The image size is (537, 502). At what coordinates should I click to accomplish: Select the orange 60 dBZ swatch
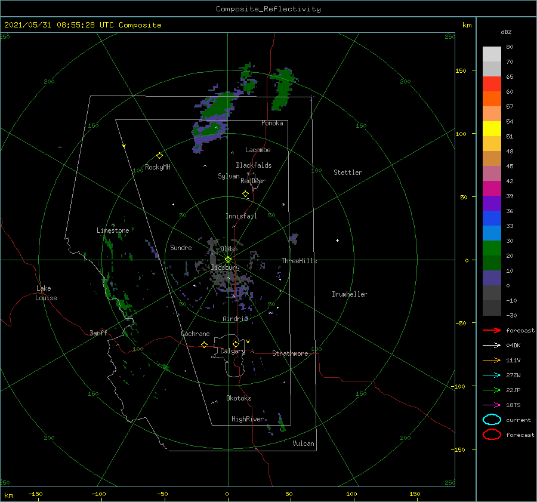point(492,99)
